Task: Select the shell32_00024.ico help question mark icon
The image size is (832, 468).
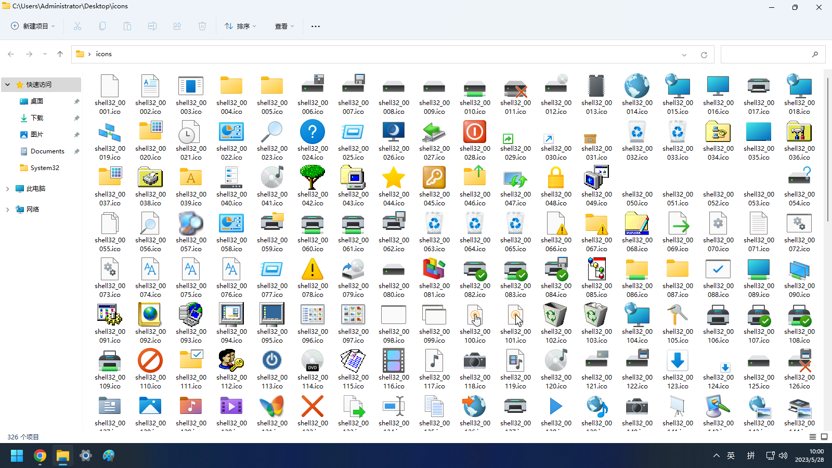Action: (x=313, y=133)
